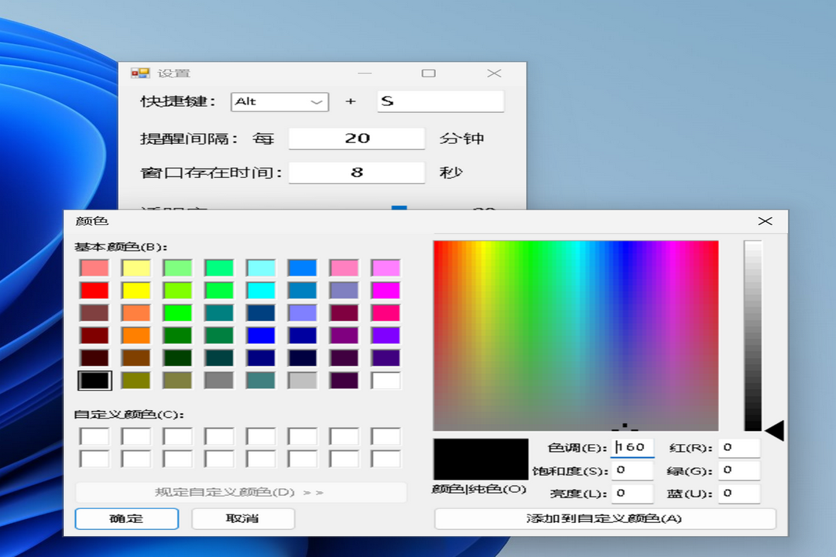Pick the magenta basic color swatch
Viewport: 836px width, 557px height.
386,291
